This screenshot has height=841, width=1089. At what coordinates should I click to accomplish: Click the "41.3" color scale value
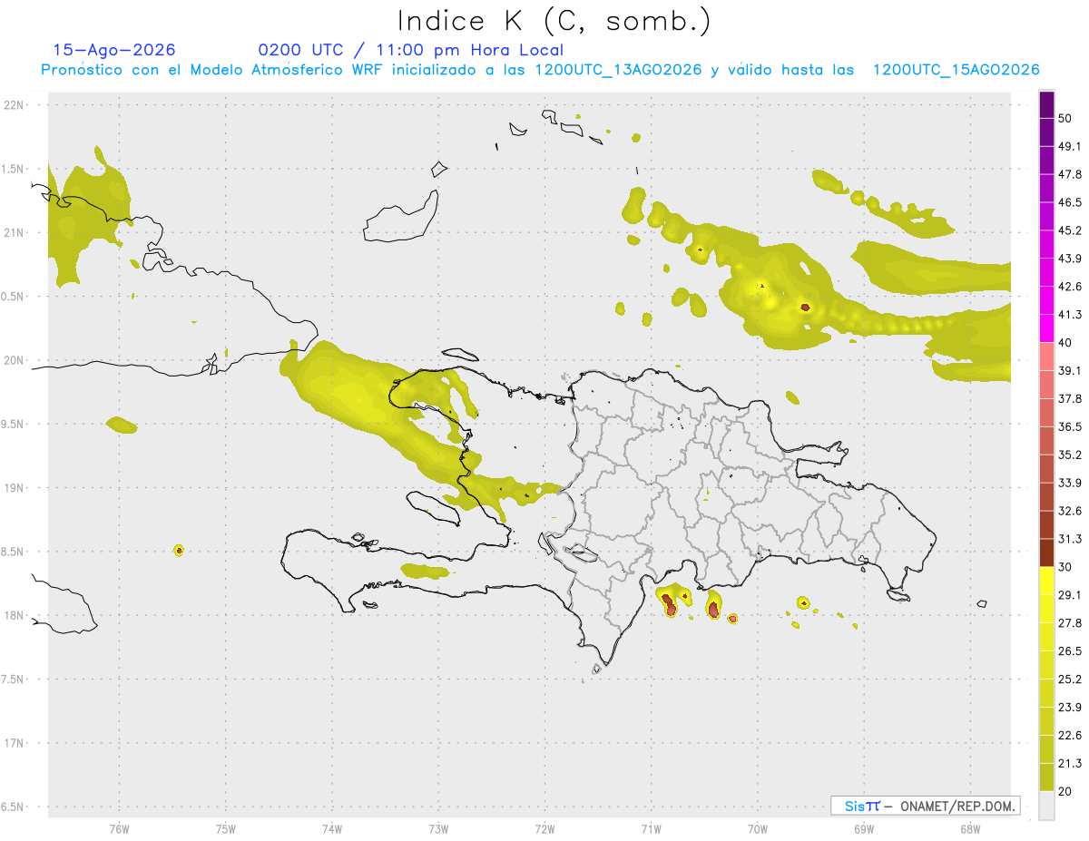(x=1070, y=315)
